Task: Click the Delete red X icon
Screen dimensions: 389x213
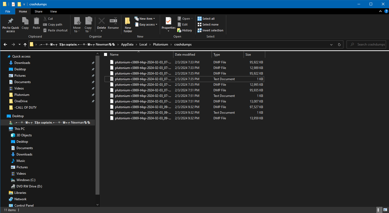Action: pos(101,21)
